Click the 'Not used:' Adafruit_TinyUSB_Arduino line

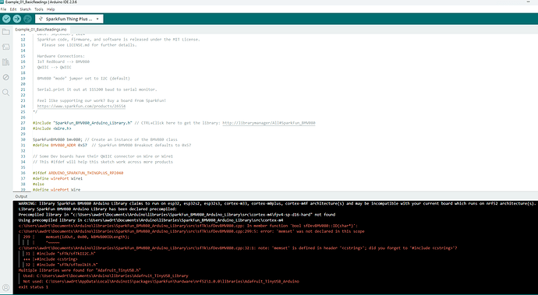pos(161,281)
